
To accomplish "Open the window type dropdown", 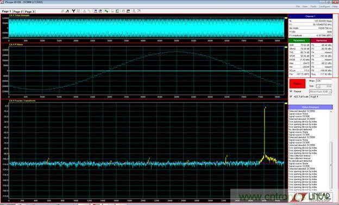I will (x=321, y=92).
